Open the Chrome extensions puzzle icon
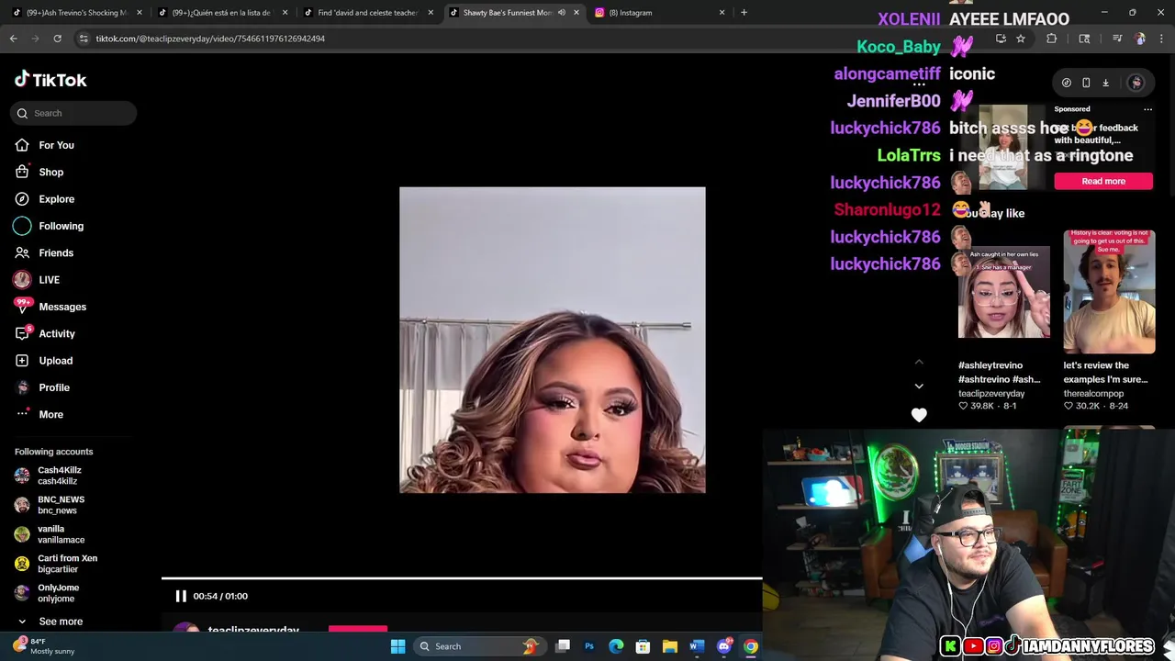The height and width of the screenshot is (661, 1175). pos(1052,39)
